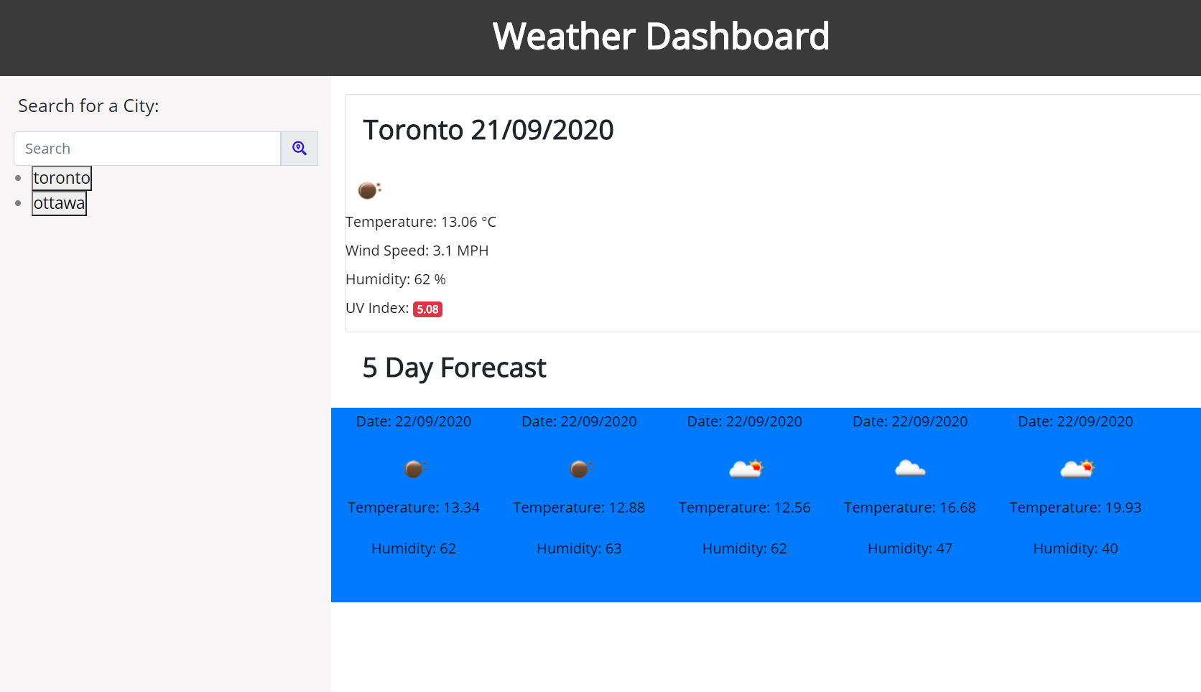Click the Temperature reading for Toronto
This screenshot has height=692, width=1201.
tap(420, 222)
